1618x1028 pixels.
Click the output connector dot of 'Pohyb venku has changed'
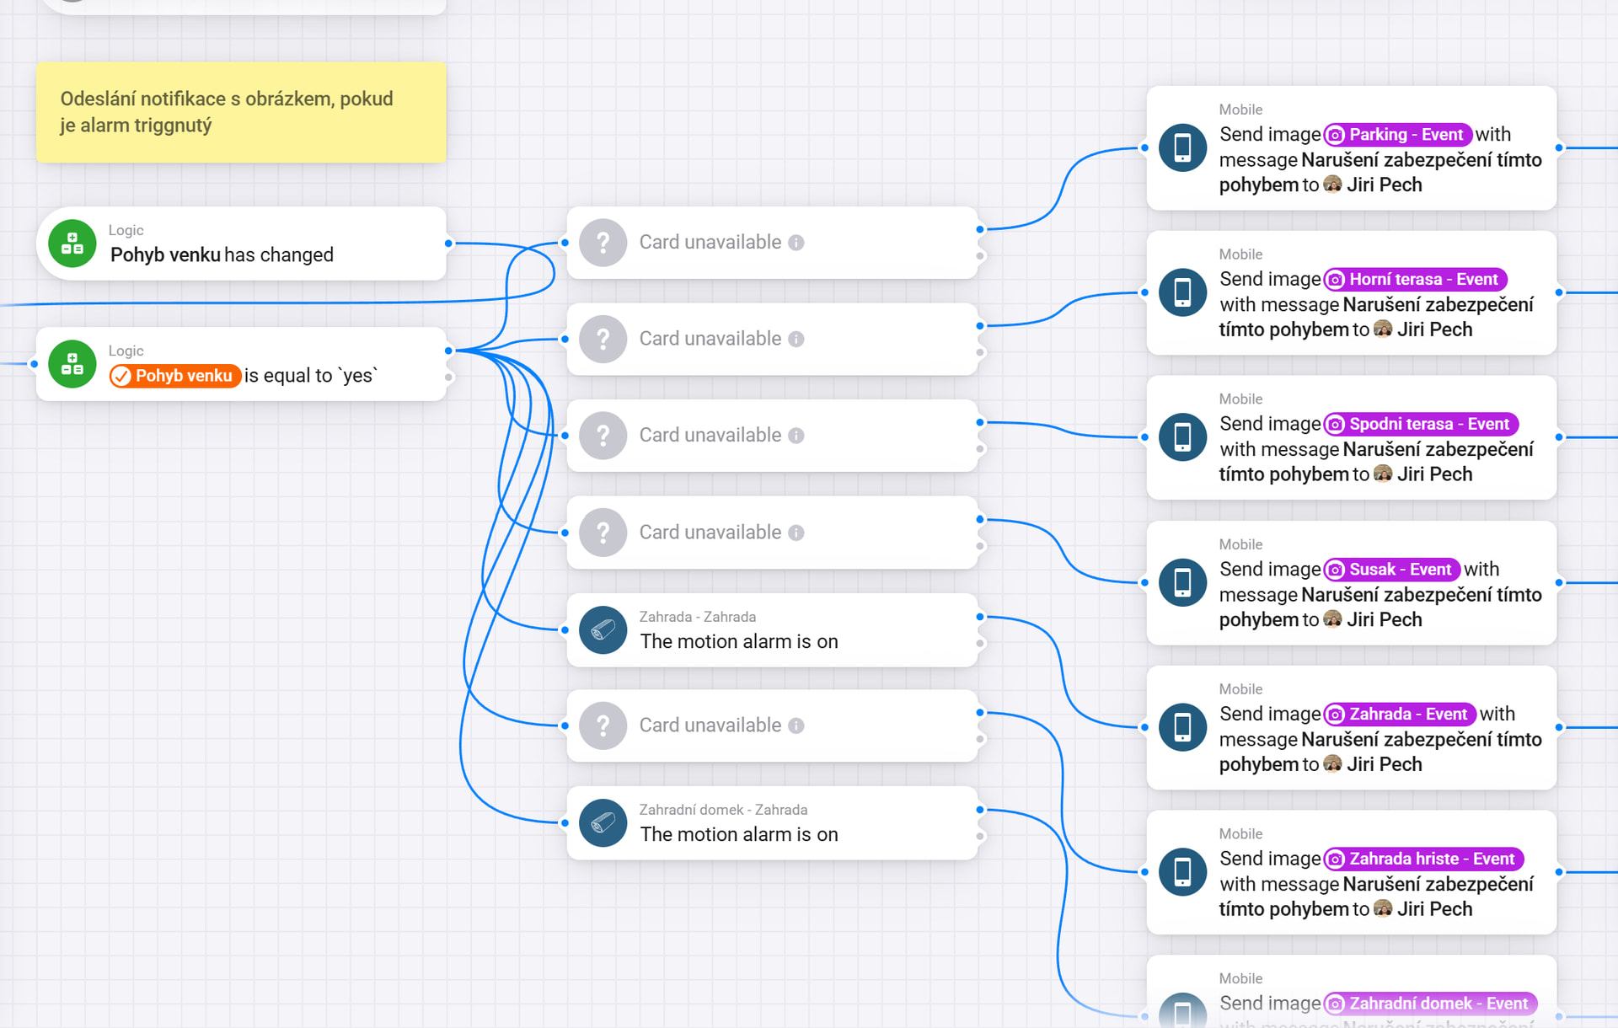448,244
